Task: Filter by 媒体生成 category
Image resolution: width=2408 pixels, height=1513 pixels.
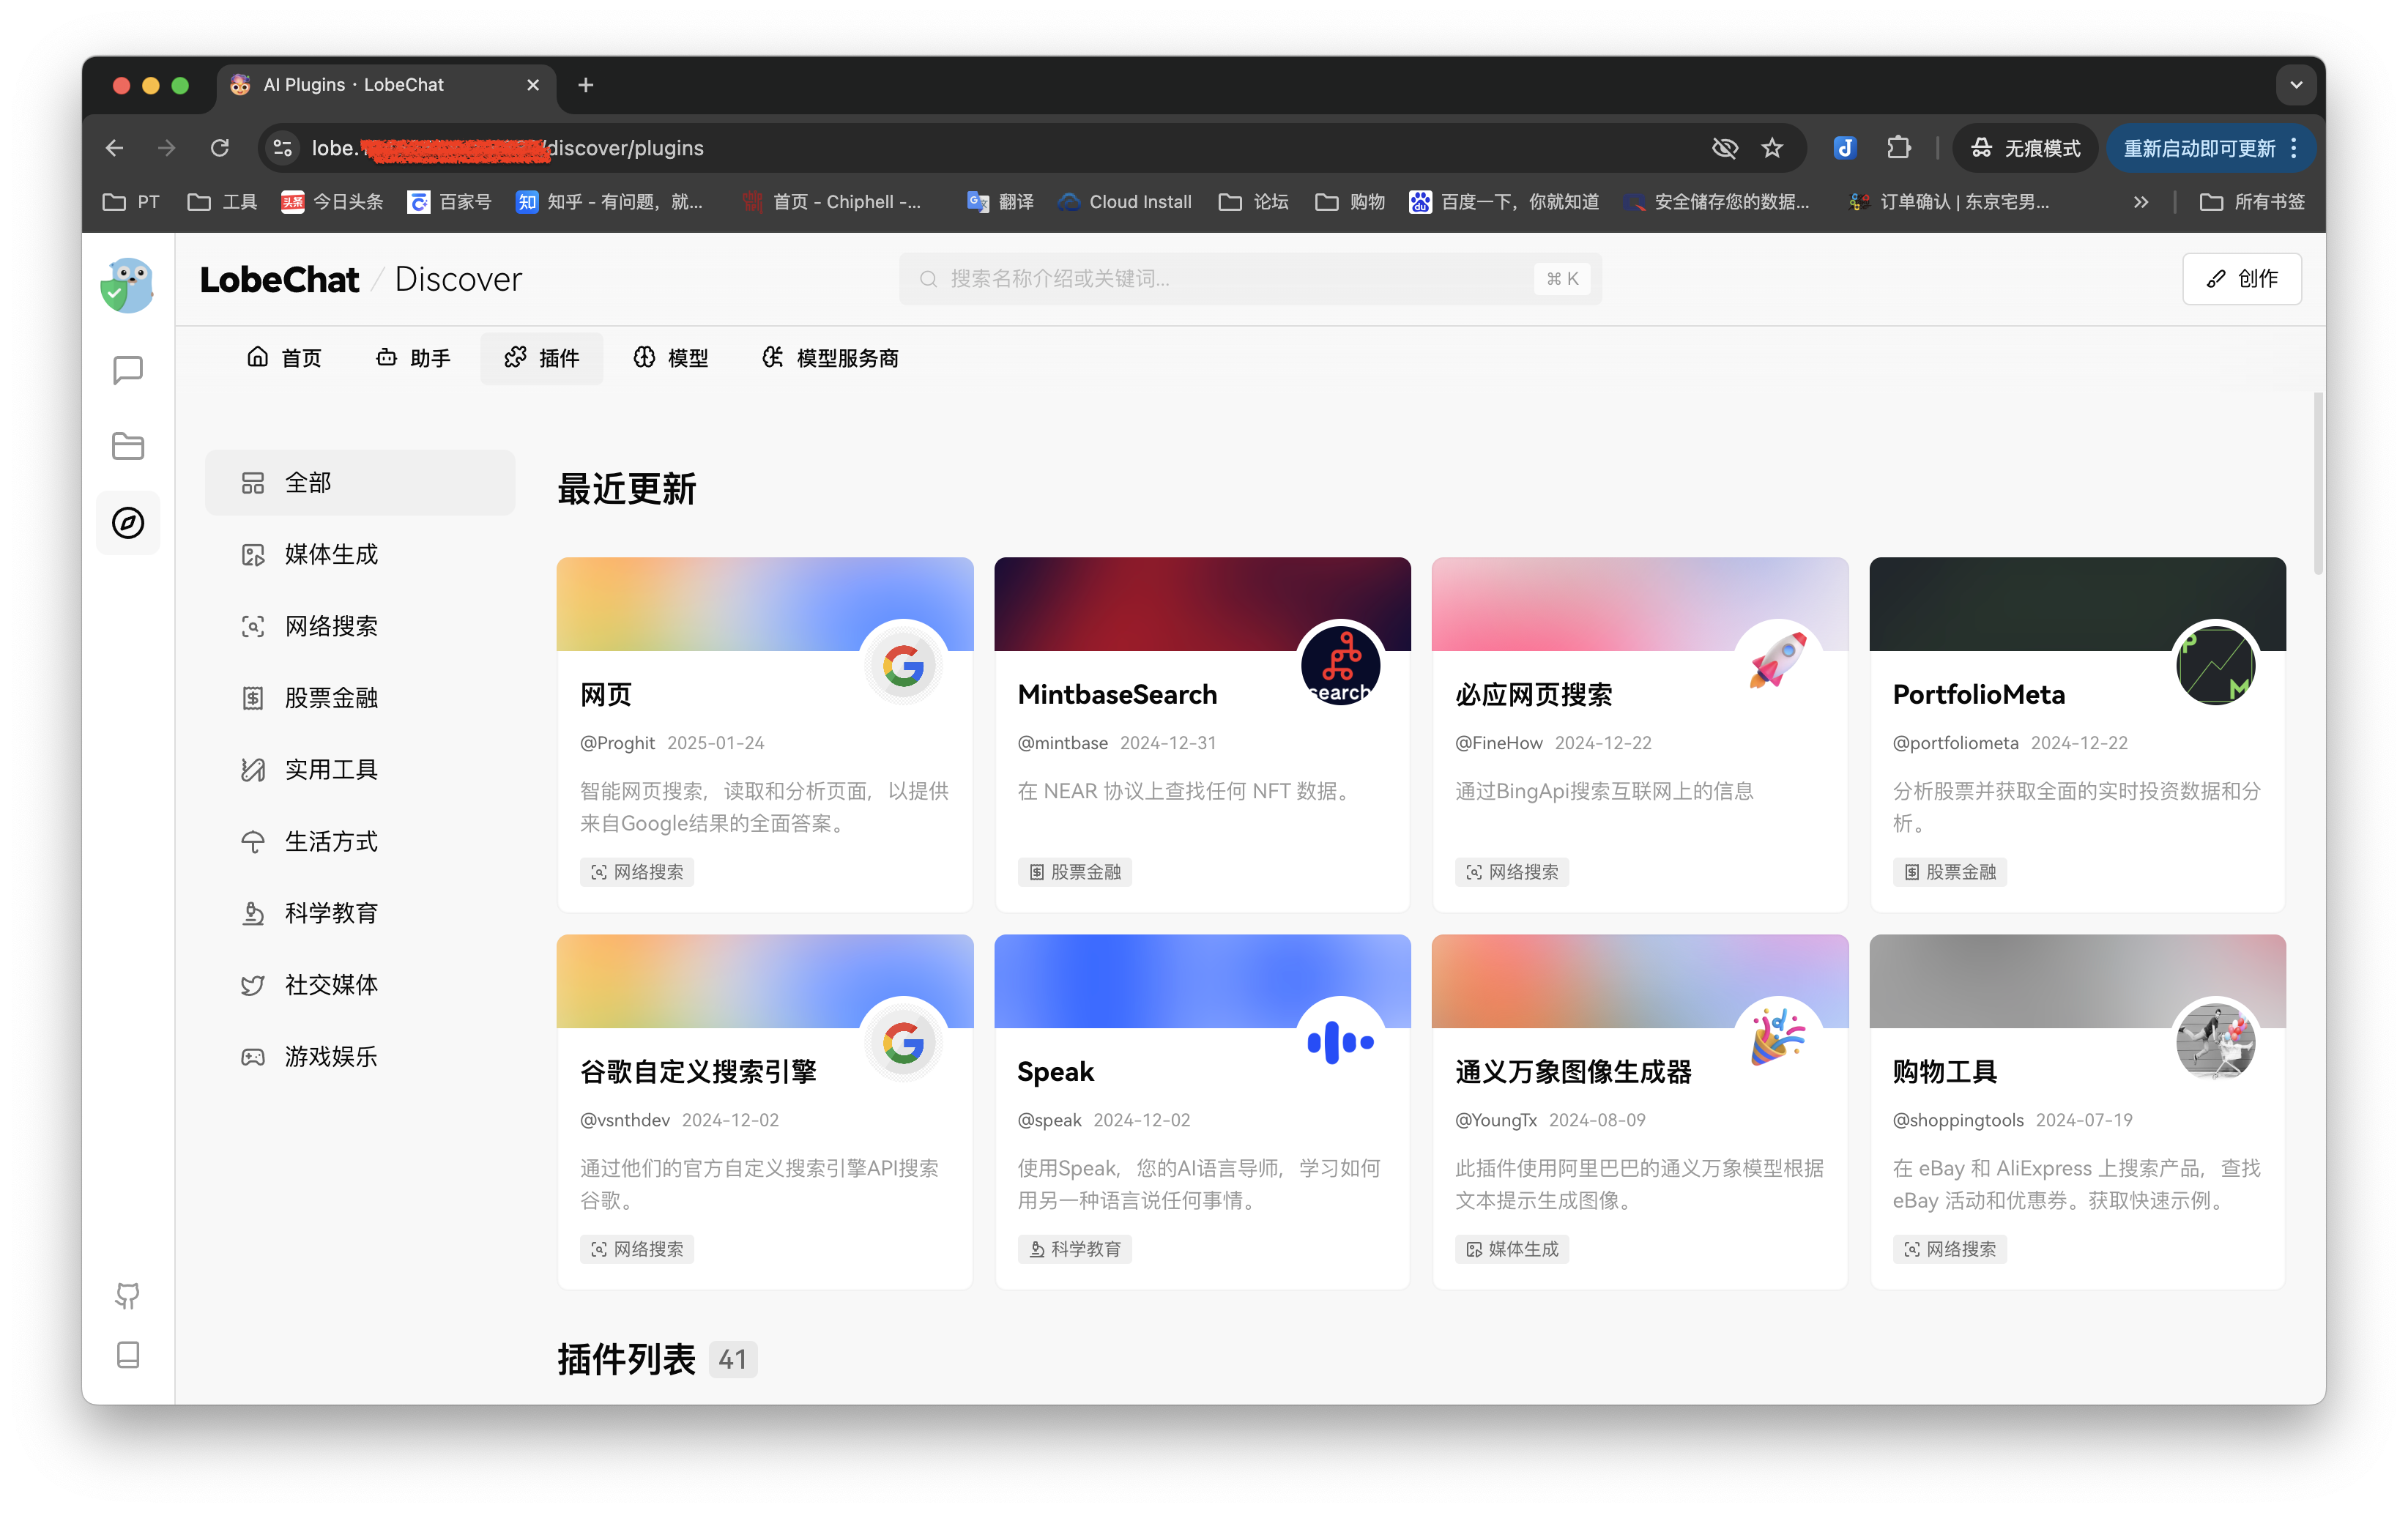Action: (x=360, y=555)
